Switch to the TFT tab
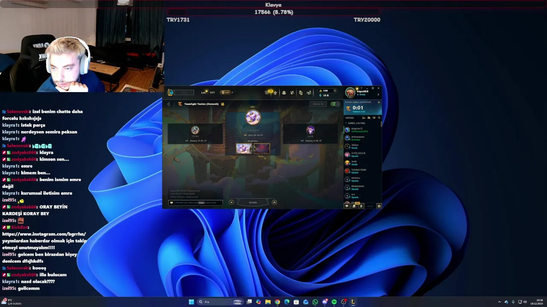The height and width of the screenshot is (307, 547). 212,93
